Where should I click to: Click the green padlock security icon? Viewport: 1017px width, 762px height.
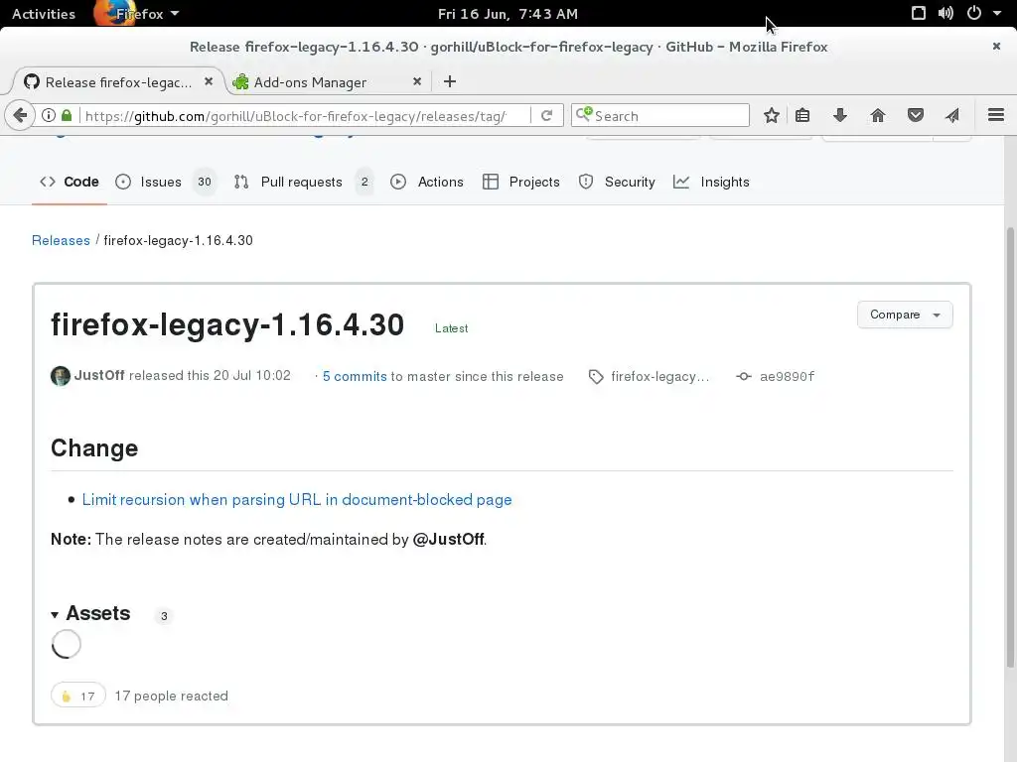coord(67,115)
